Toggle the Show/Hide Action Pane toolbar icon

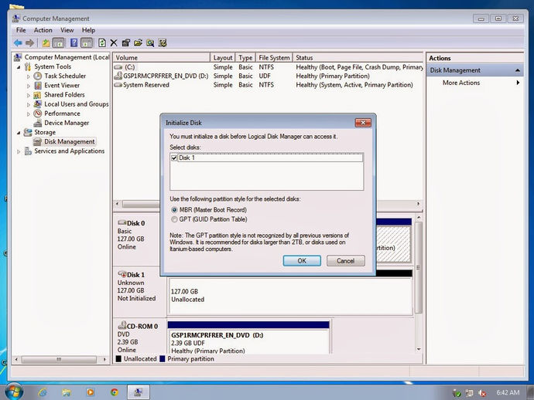coord(87,42)
